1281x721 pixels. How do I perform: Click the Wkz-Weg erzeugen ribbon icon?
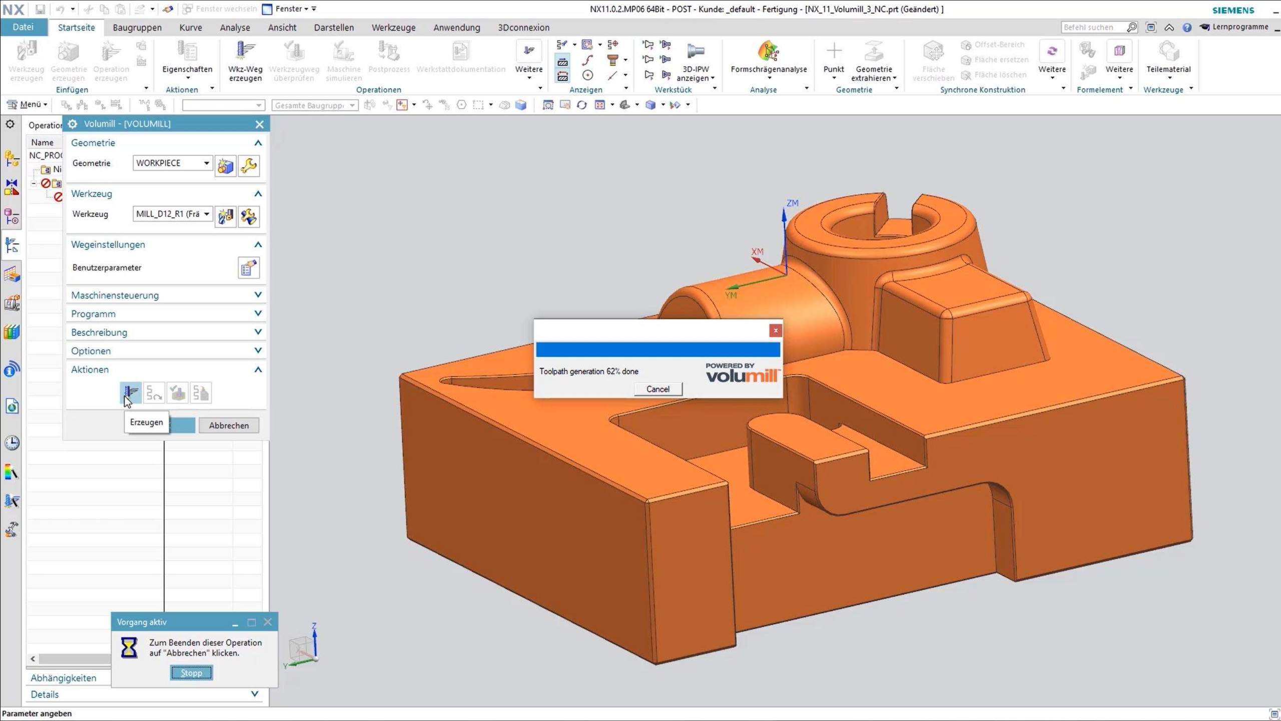(245, 61)
